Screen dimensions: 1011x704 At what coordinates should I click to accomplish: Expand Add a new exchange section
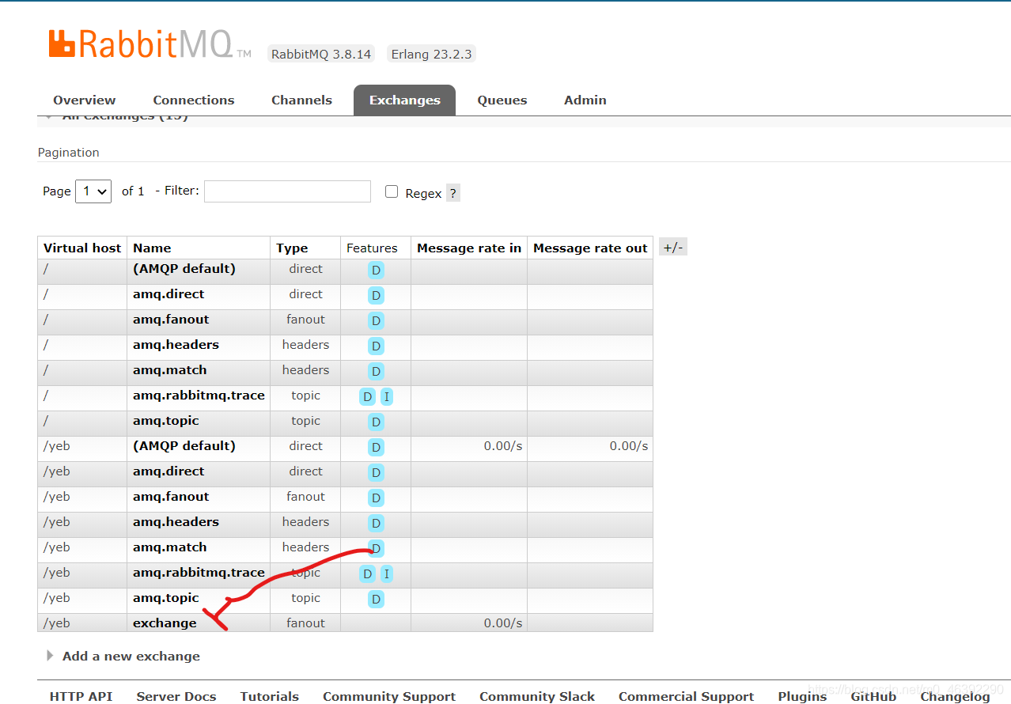tap(131, 656)
